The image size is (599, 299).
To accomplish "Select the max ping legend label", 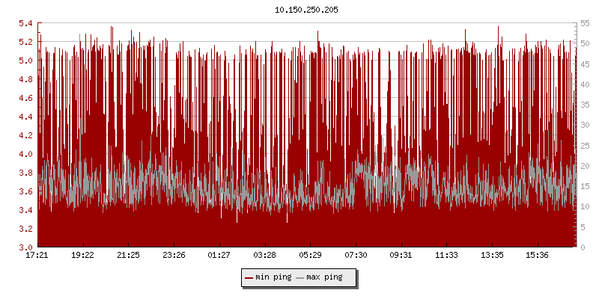I will [325, 277].
